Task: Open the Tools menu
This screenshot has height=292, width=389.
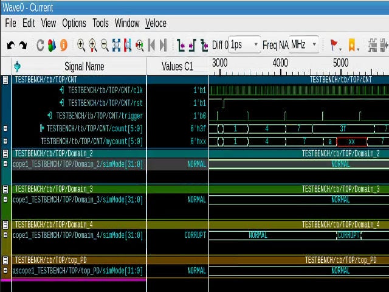Action: coord(100,23)
